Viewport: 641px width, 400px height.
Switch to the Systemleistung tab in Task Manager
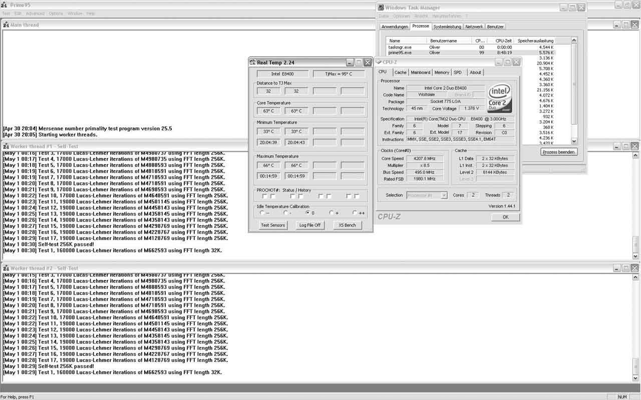click(447, 26)
